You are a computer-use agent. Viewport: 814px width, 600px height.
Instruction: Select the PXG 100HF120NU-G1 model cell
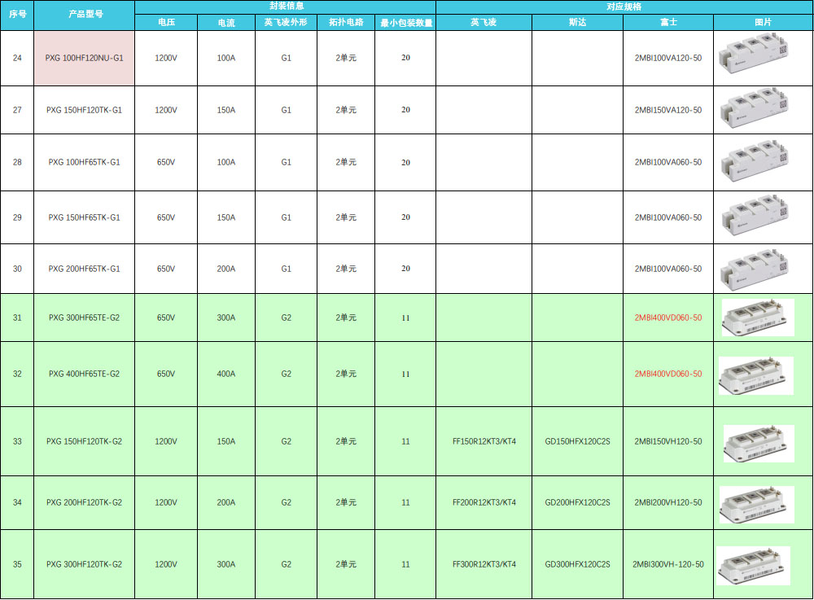(x=84, y=59)
